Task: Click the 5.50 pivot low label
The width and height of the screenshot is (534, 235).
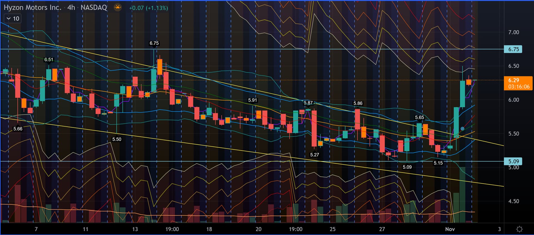Action: click(x=117, y=139)
